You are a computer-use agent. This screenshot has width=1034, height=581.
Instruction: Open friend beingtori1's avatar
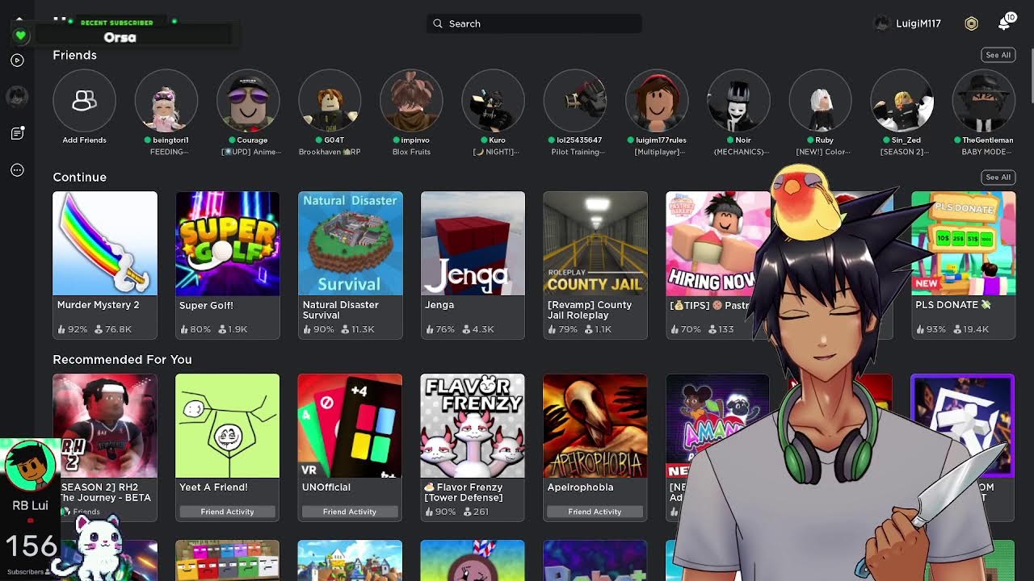pyautogui.click(x=166, y=101)
